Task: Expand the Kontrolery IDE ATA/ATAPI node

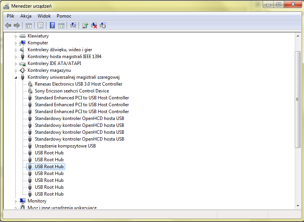Action: pos(16,63)
